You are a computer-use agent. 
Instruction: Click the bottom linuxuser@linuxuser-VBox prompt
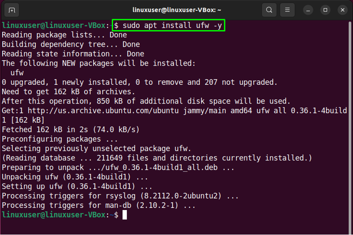tap(60, 215)
